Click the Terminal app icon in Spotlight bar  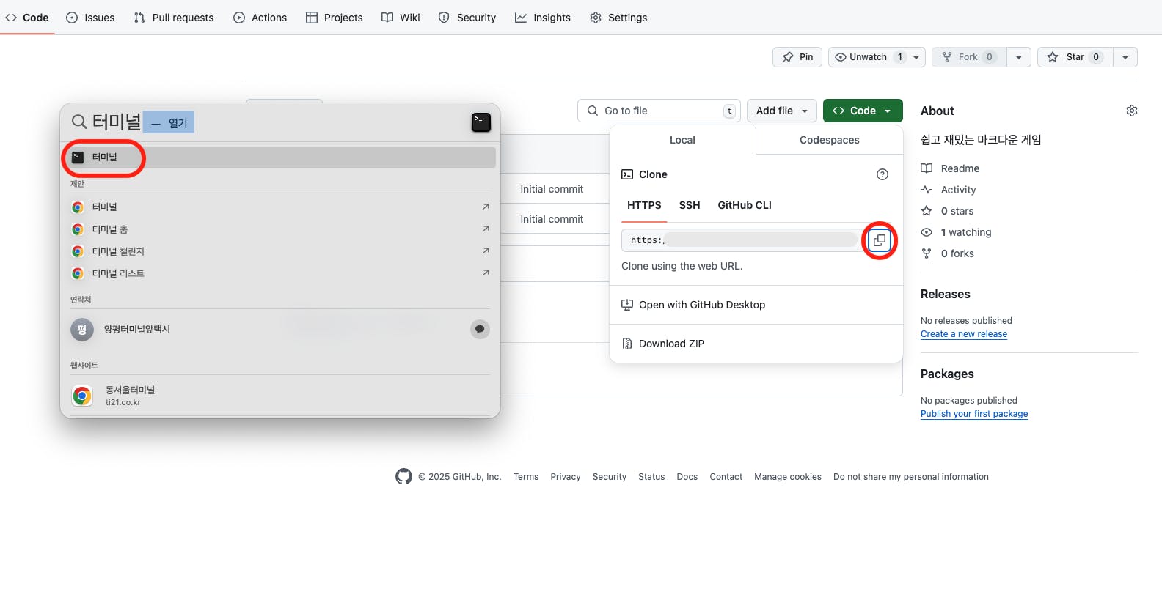click(x=481, y=122)
